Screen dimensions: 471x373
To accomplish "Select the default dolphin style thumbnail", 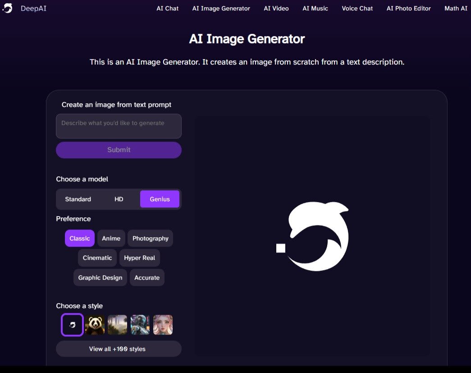I will point(72,325).
